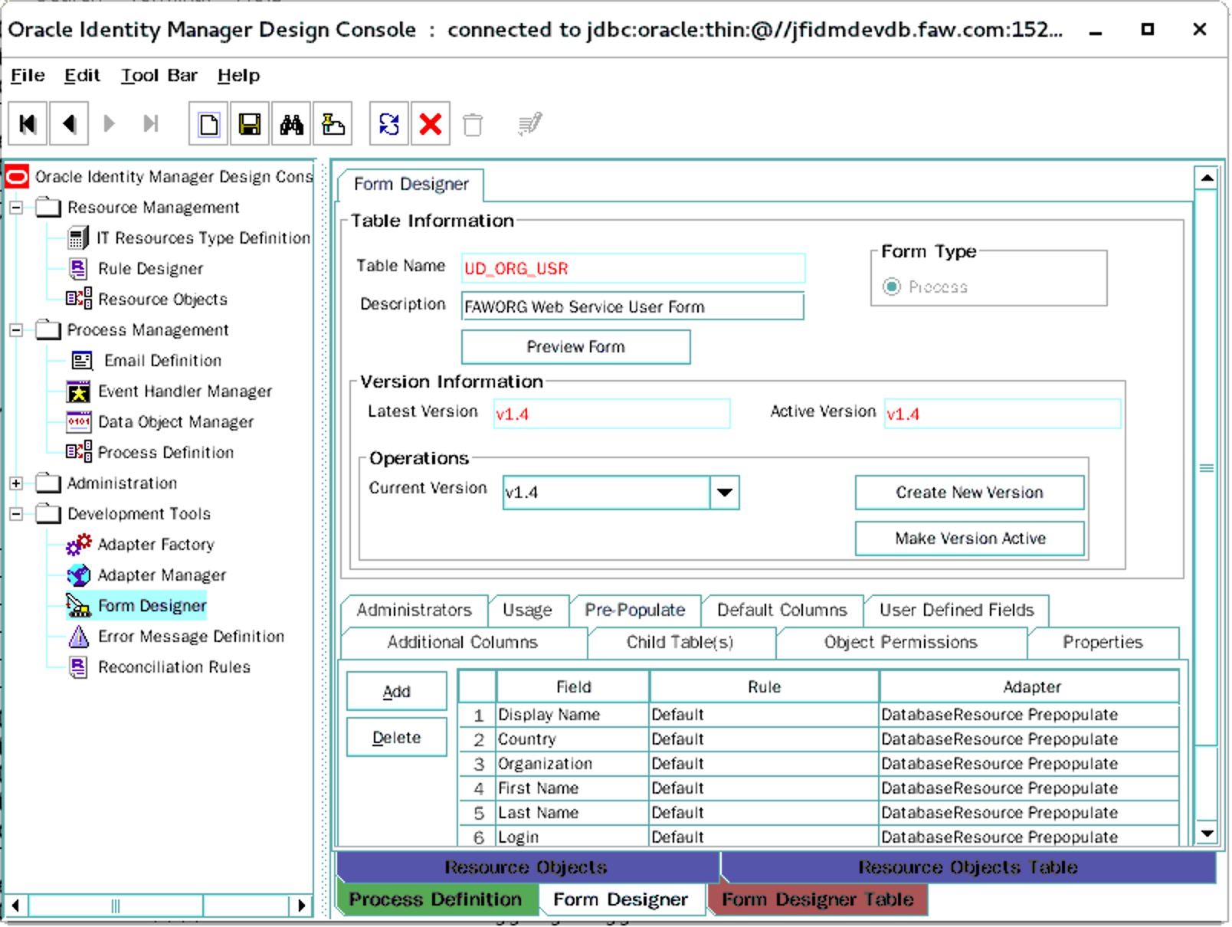Viewport: 1232px width, 927px height.
Task: Go to the previous record icon
Action: [x=69, y=123]
